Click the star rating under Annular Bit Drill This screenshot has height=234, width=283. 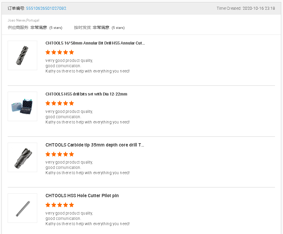click(60, 52)
